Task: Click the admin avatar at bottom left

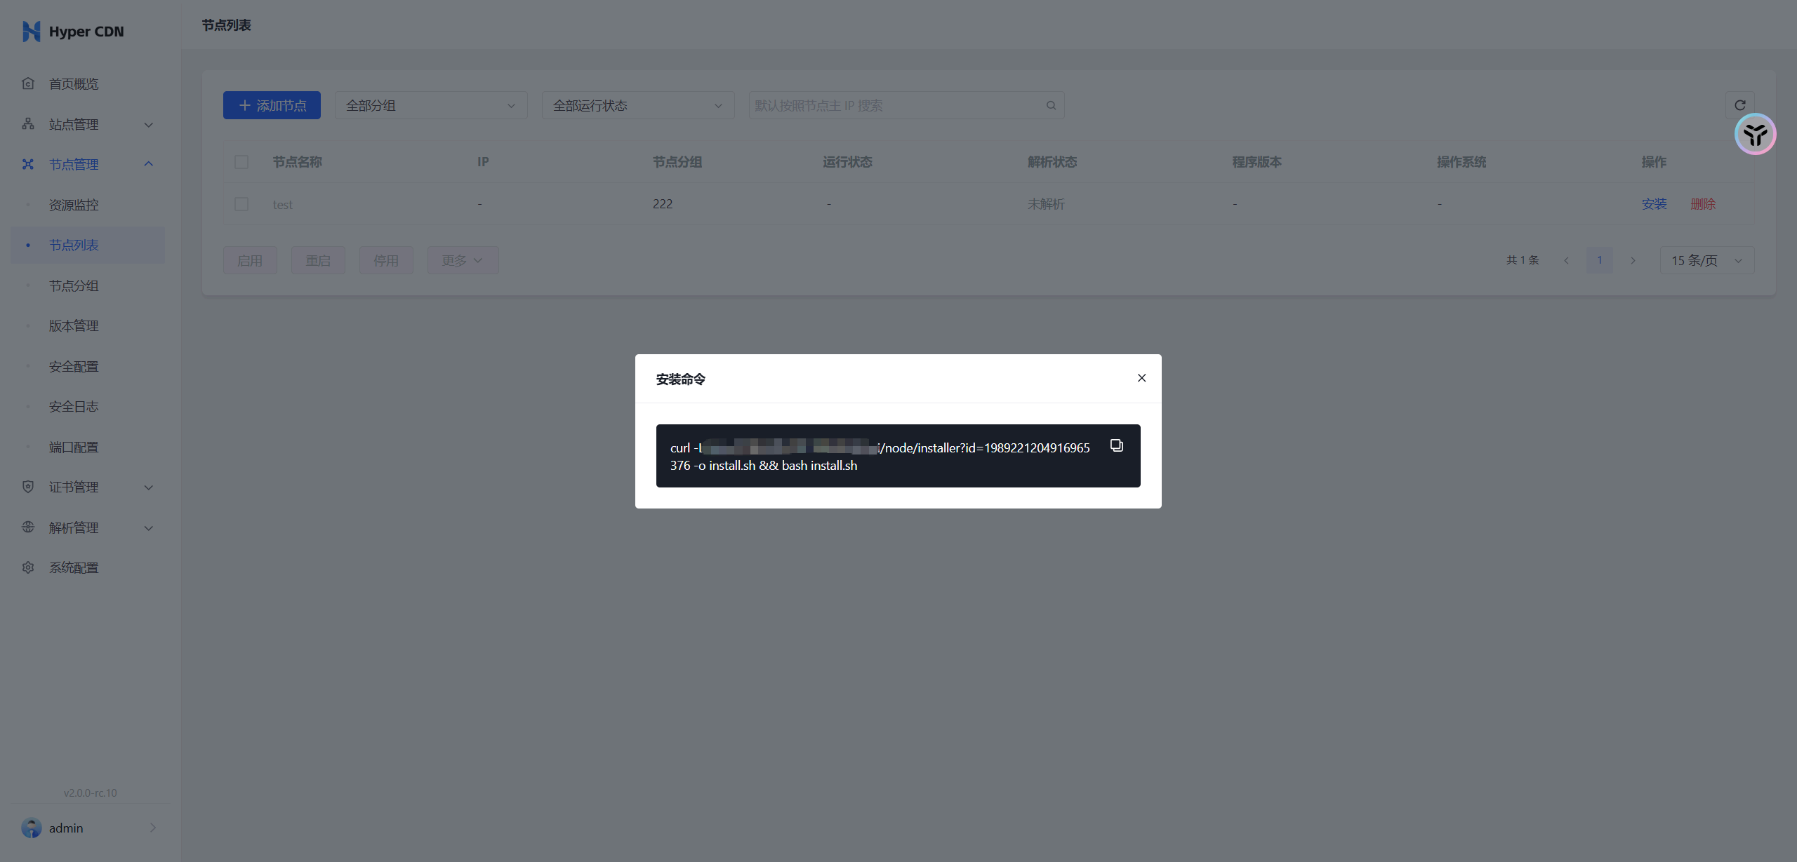Action: 32,828
